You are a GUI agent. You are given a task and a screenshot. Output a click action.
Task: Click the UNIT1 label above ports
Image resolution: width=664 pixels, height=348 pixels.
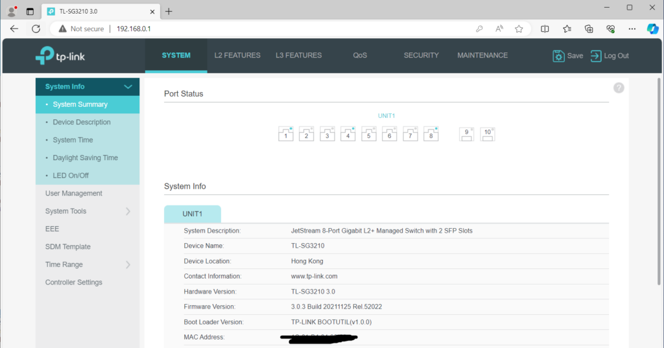(386, 115)
